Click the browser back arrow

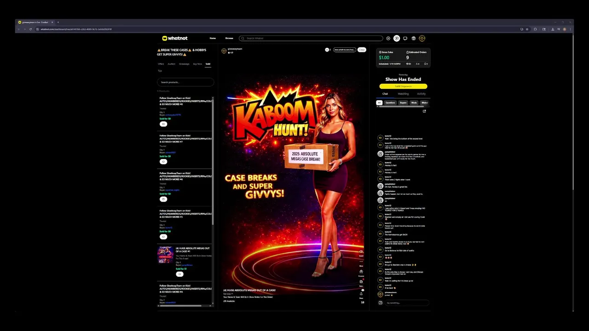pyautogui.click(x=18, y=29)
